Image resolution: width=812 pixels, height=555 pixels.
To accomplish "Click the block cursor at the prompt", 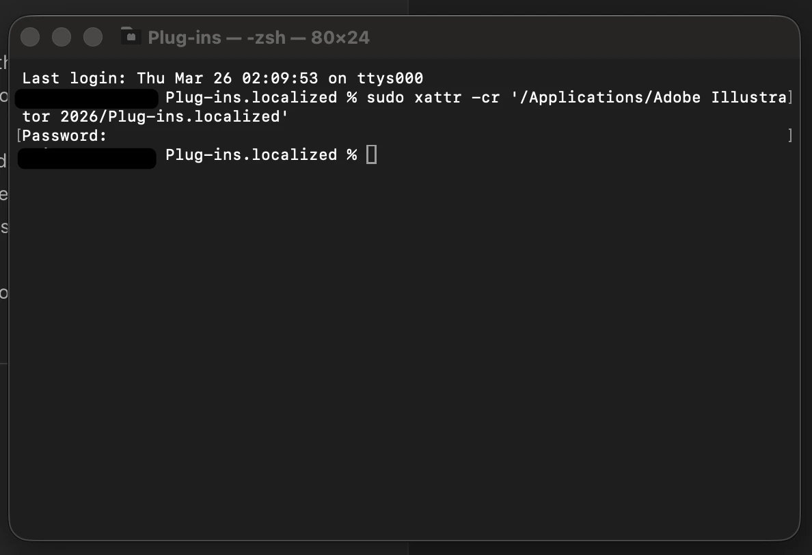I will tap(371, 154).
